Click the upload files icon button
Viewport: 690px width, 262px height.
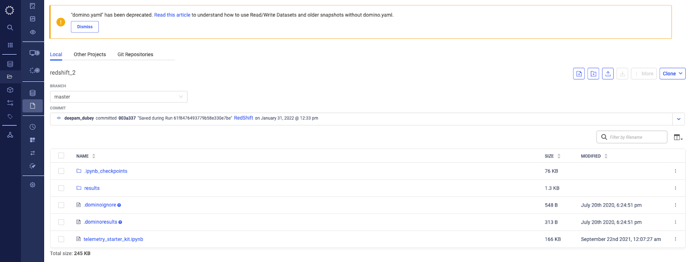[608, 74]
